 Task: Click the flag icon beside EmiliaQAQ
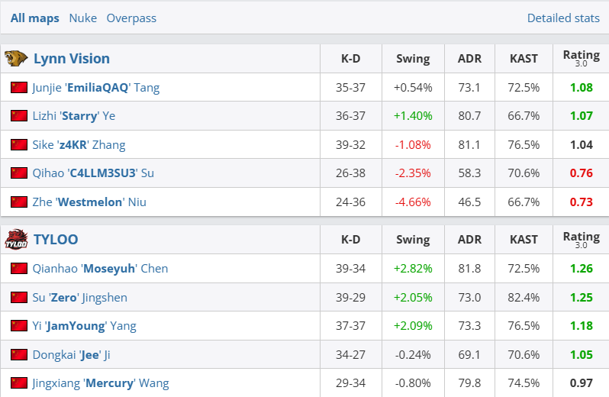[19, 88]
